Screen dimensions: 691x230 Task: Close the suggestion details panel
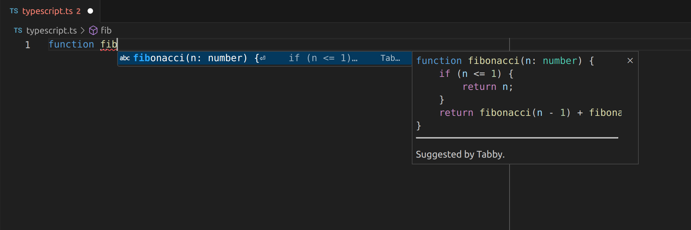pyautogui.click(x=630, y=60)
